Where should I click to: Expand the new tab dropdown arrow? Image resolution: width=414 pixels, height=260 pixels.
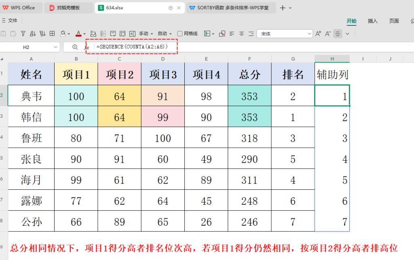point(290,8)
